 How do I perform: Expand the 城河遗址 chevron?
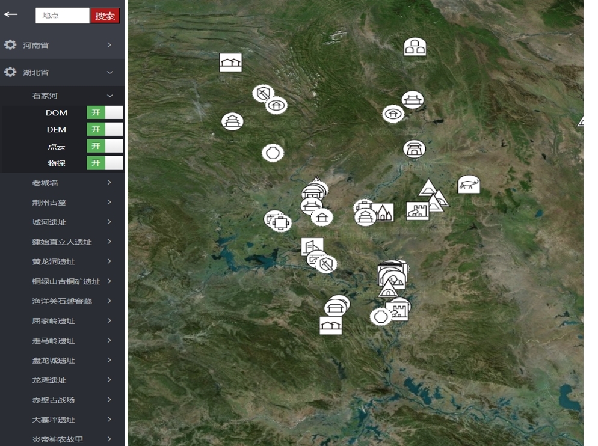coord(109,222)
